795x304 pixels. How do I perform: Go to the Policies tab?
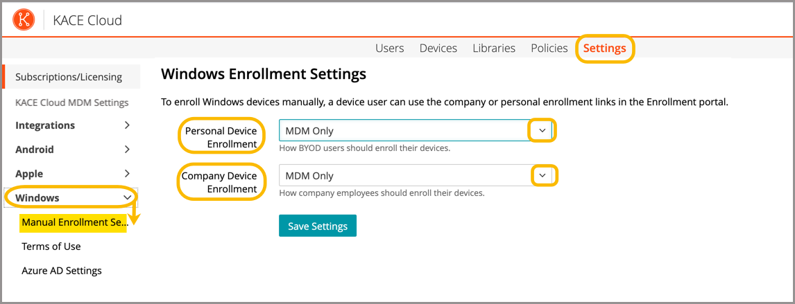549,48
